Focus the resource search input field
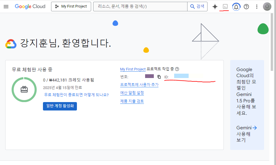 tap(140, 6)
